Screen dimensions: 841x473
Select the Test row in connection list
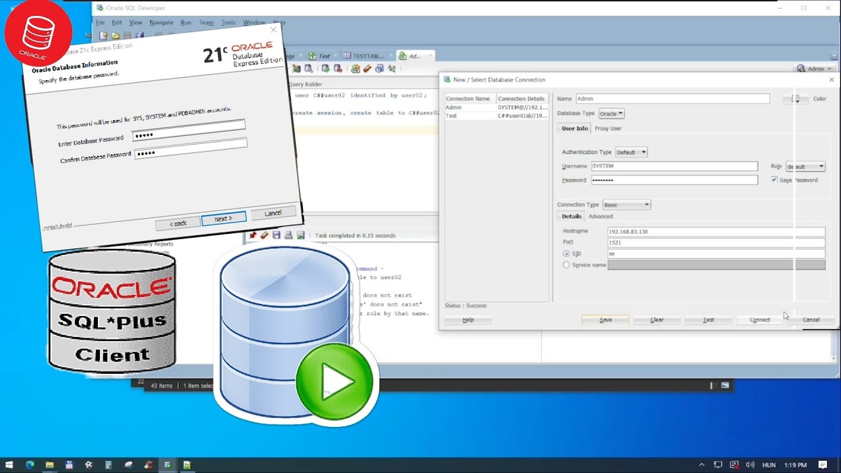tap(497, 116)
